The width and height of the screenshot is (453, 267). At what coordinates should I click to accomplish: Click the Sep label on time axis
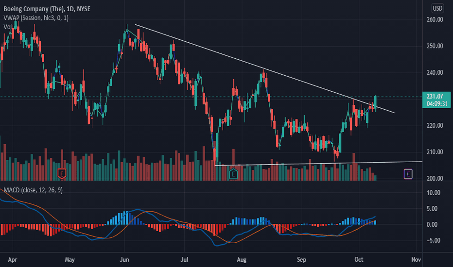[x=302, y=260]
